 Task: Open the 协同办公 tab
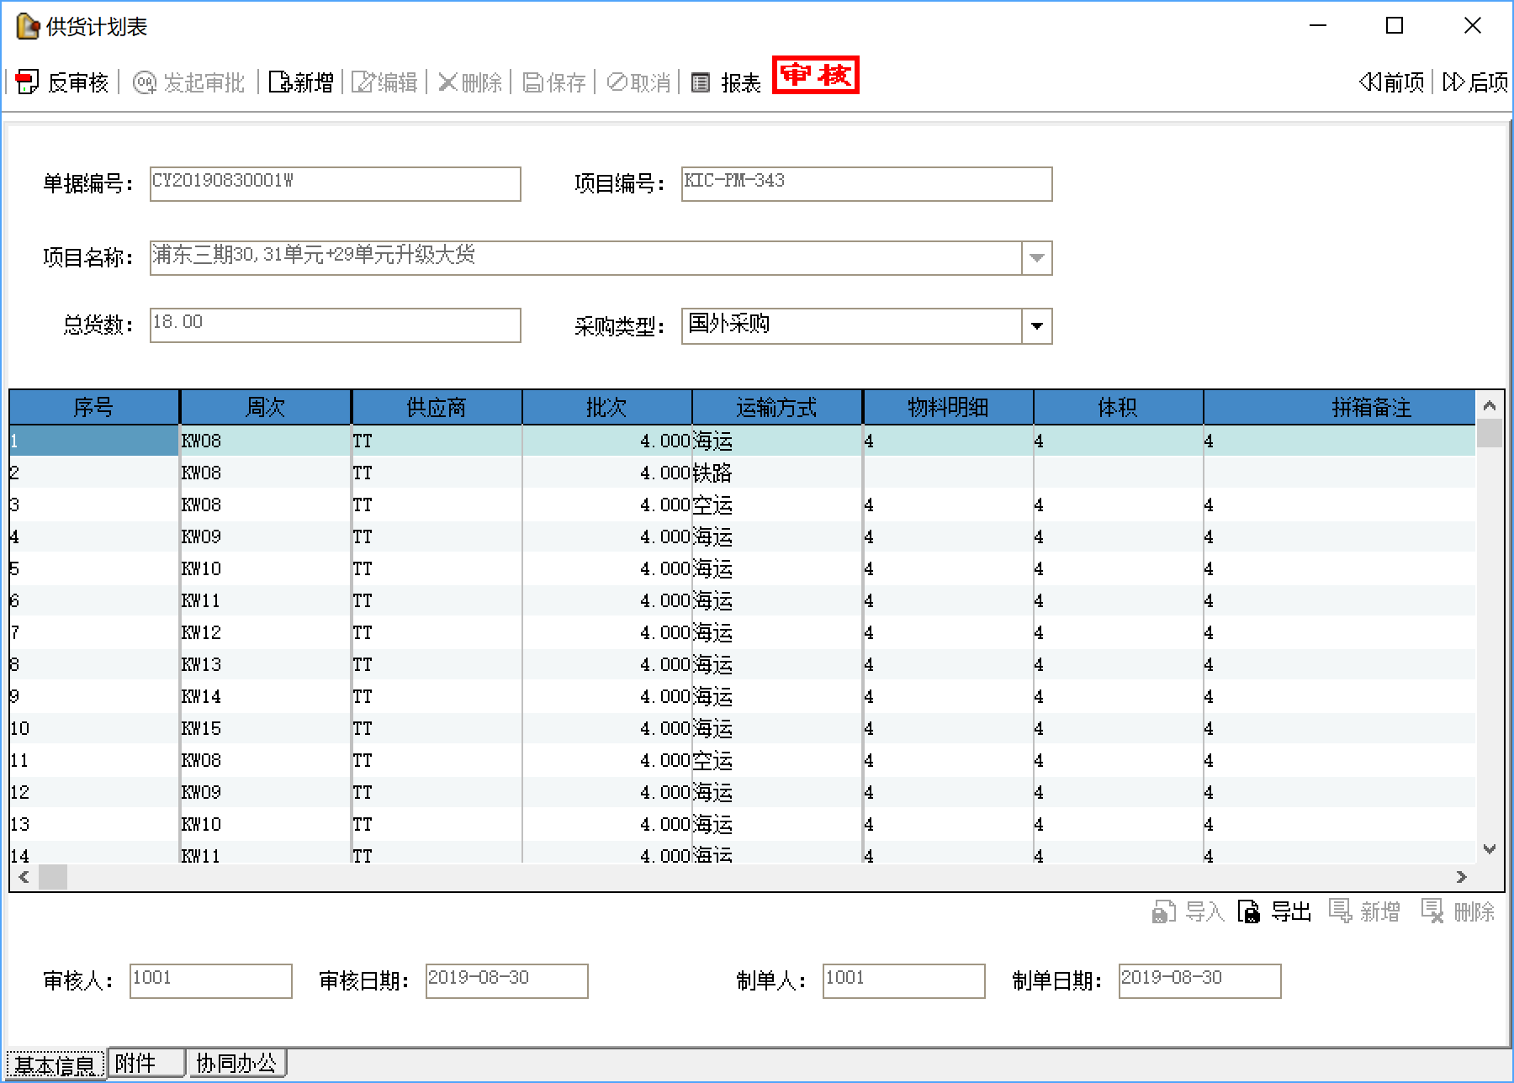coord(236,1064)
